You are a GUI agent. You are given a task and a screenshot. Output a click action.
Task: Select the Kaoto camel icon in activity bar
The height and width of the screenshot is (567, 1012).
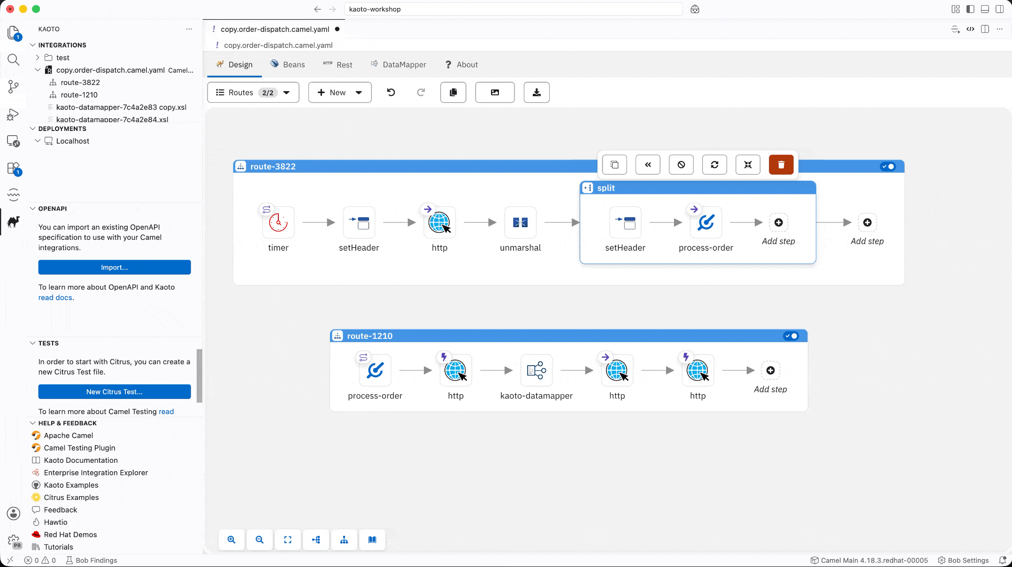pos(14,222)
